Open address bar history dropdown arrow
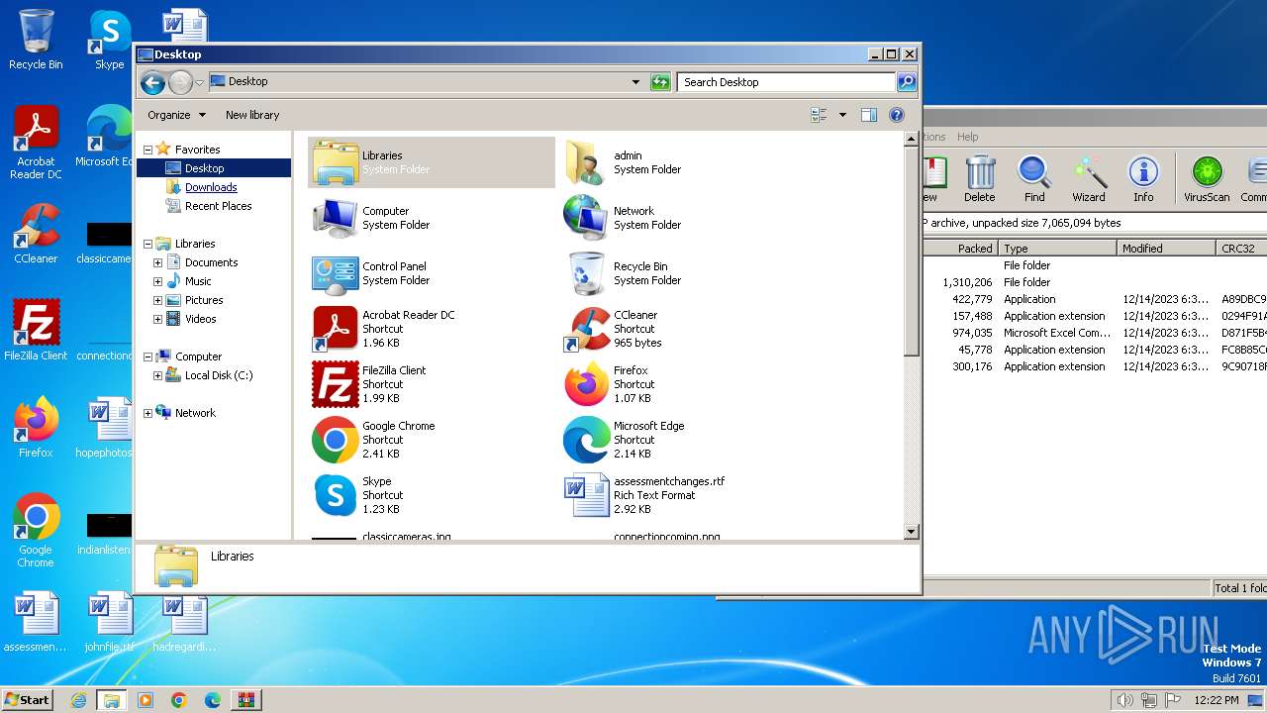Viewport: 1267px width, 713px height. pos(635,82)
